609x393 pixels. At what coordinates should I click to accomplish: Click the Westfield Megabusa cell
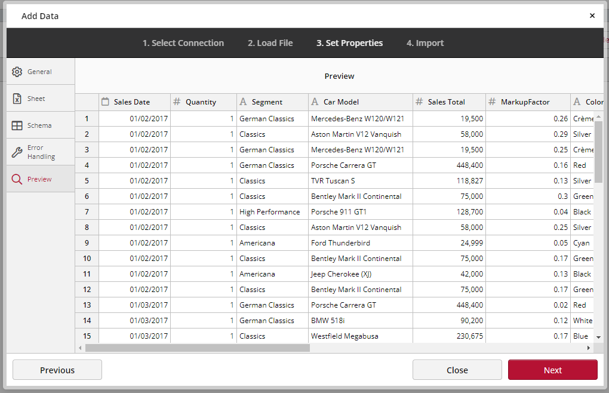pos(361,336)
